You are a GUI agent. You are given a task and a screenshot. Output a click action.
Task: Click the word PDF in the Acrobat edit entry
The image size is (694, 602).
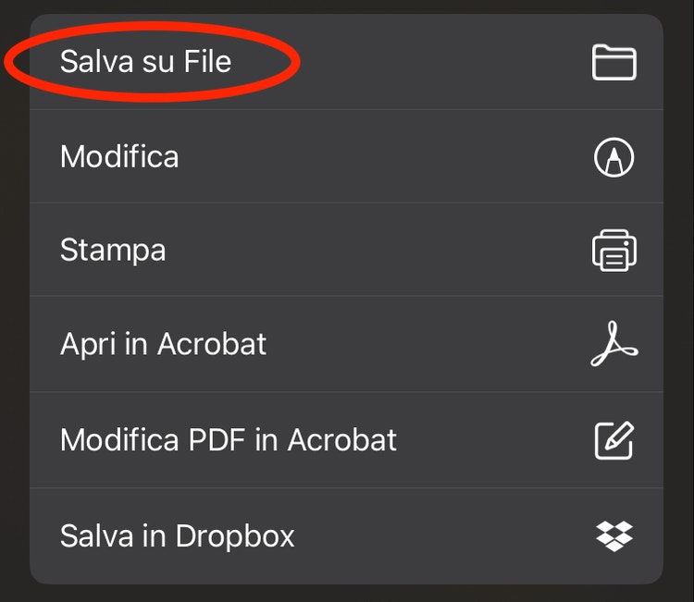[x=217, y=439]
